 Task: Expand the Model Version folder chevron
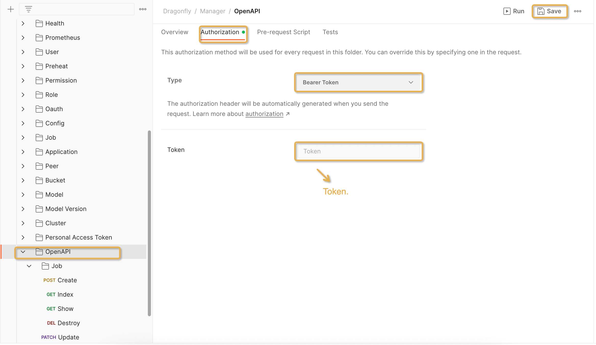click(x=23, y=209)
